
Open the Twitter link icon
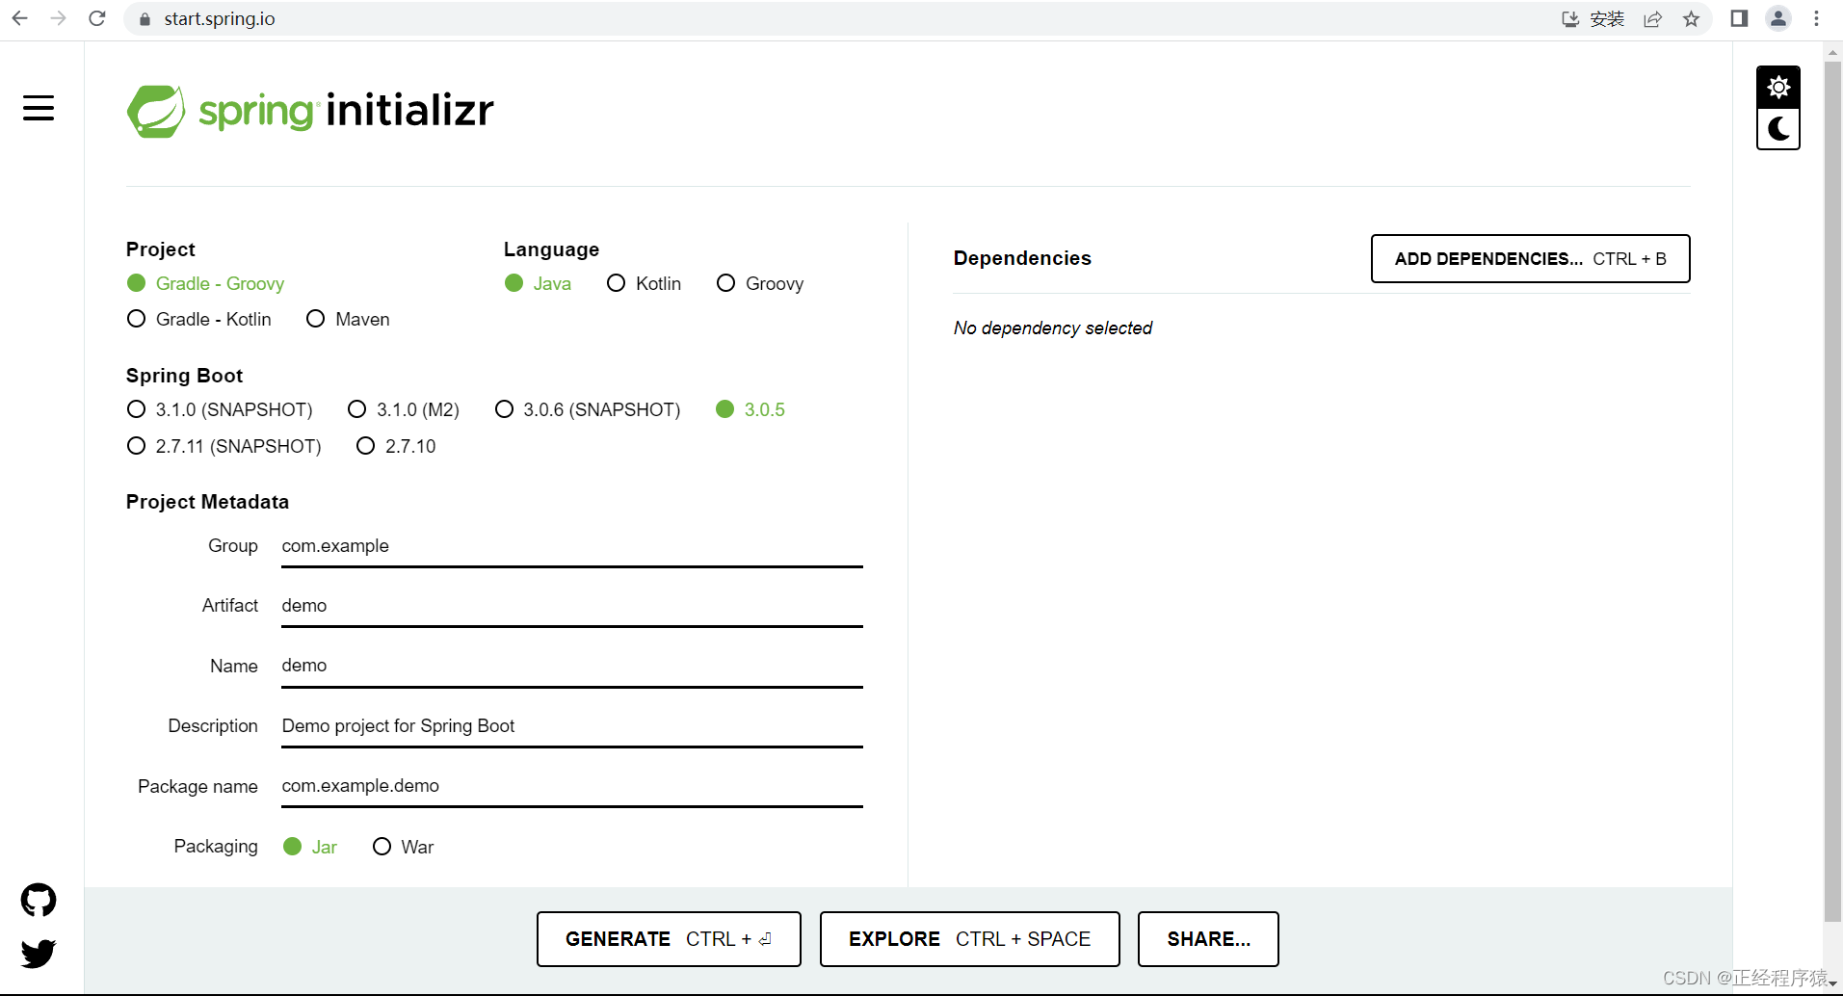coord(39,954)
